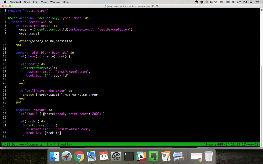Open the Shell menu
Image resolution: width=263 pixels, height=164 pixels.
[27, 2]
